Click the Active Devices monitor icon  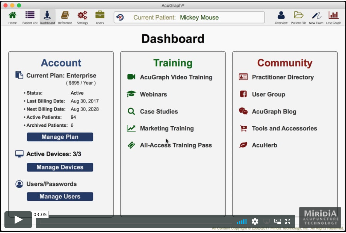click(x=19, y=154)
